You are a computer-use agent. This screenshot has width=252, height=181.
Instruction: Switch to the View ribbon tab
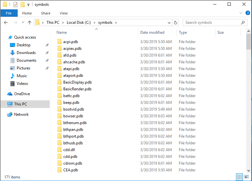[64, 13]
